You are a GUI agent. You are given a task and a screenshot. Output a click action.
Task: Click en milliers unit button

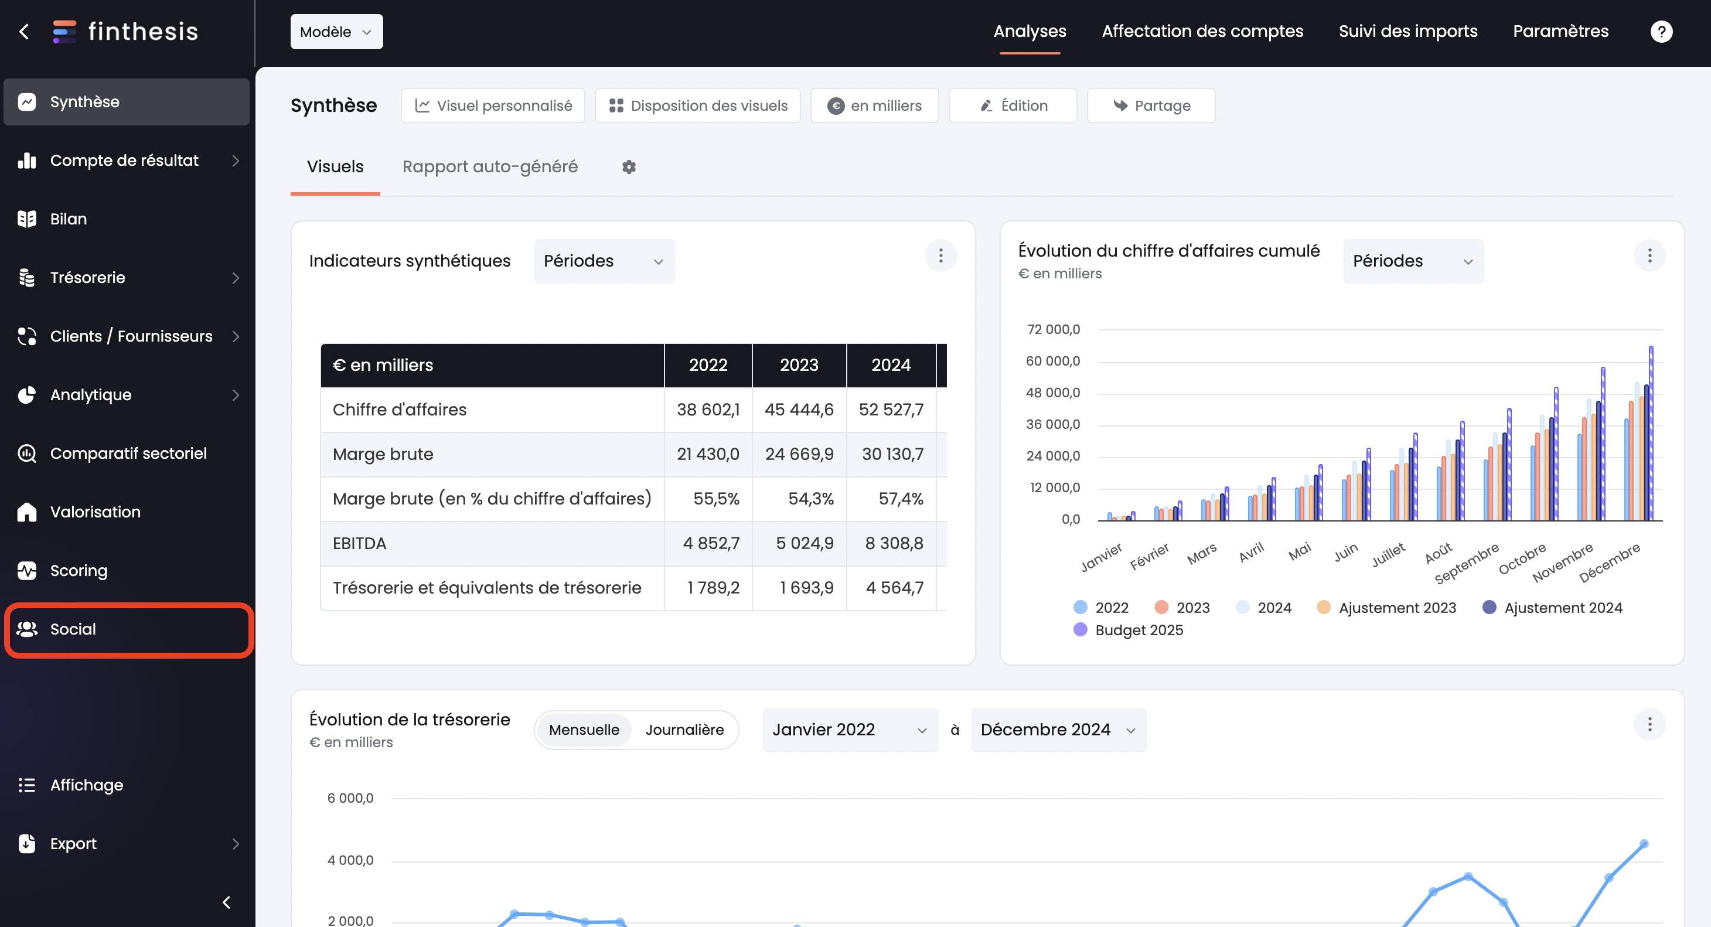pyautogui.click(x=874, y=105)
